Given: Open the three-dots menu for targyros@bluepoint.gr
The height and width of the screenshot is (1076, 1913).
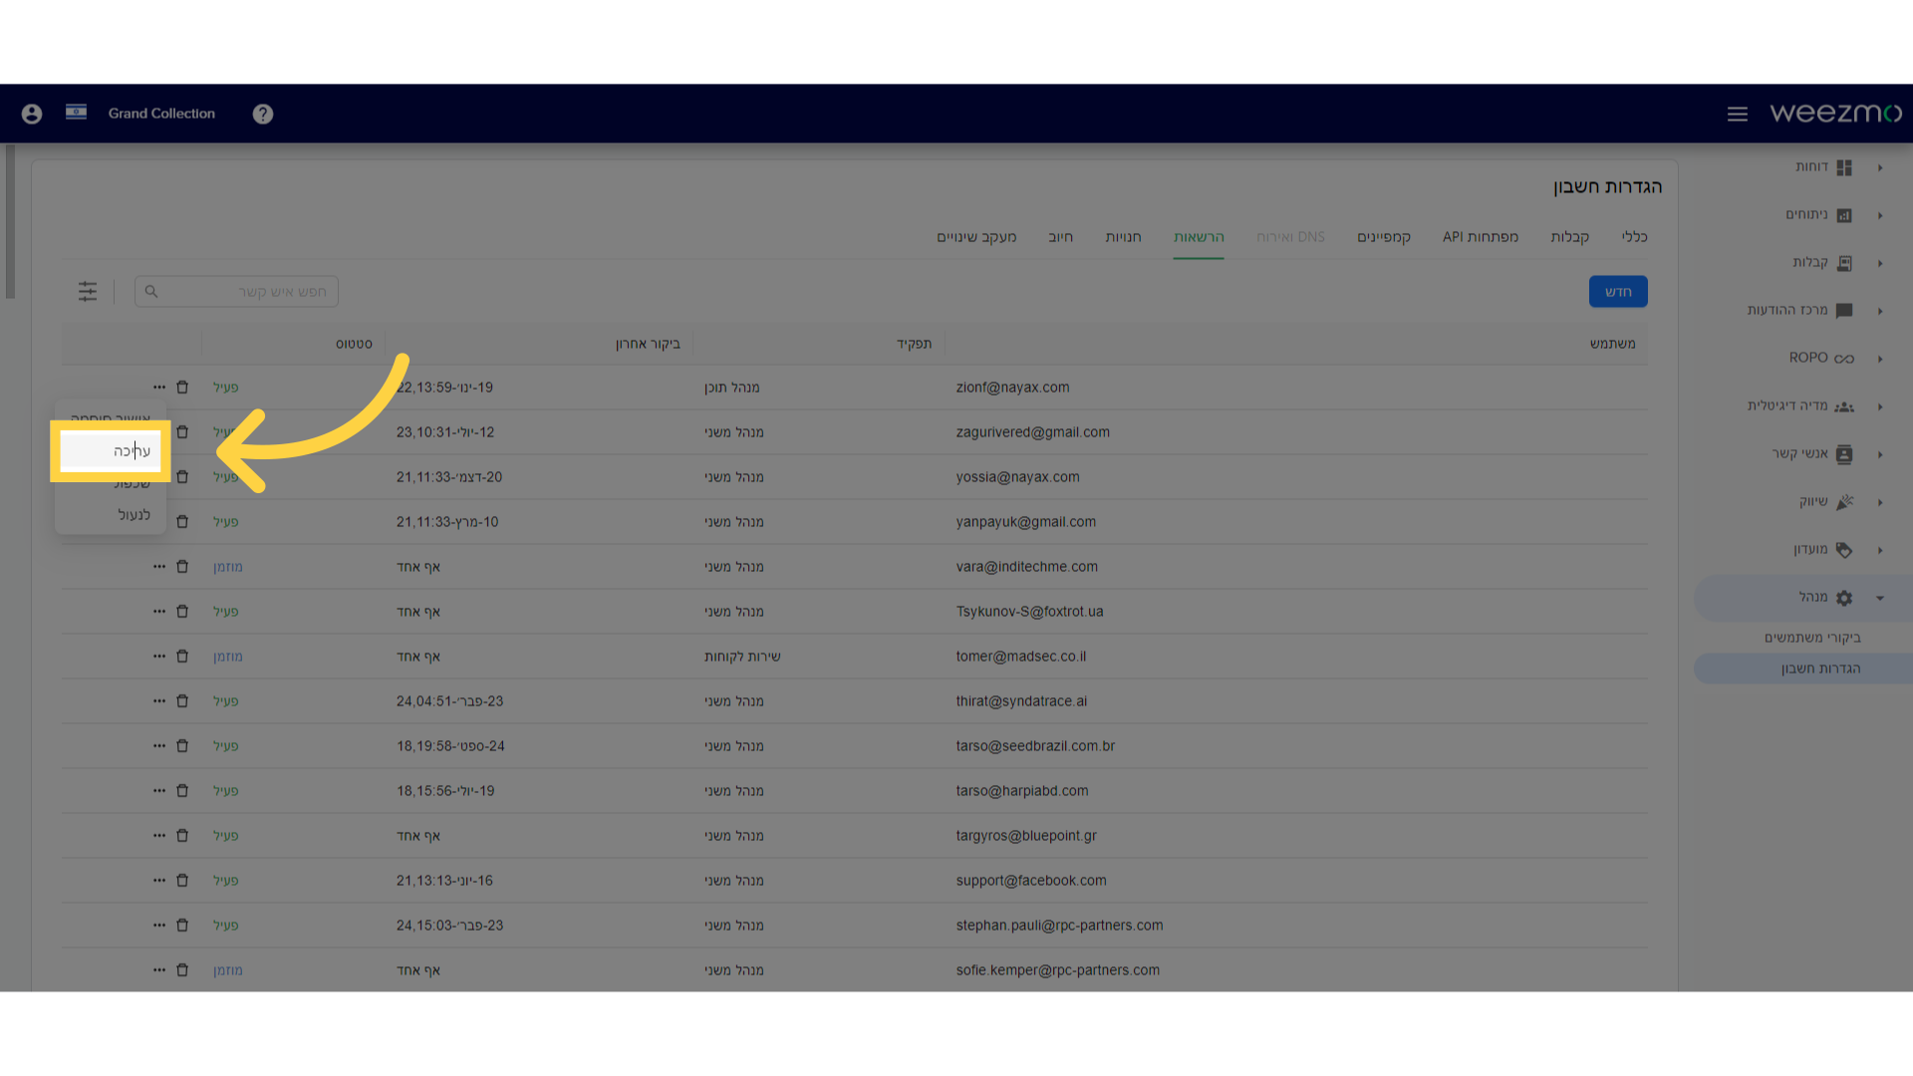Looking at the screenshot, I should click(159, 835).
